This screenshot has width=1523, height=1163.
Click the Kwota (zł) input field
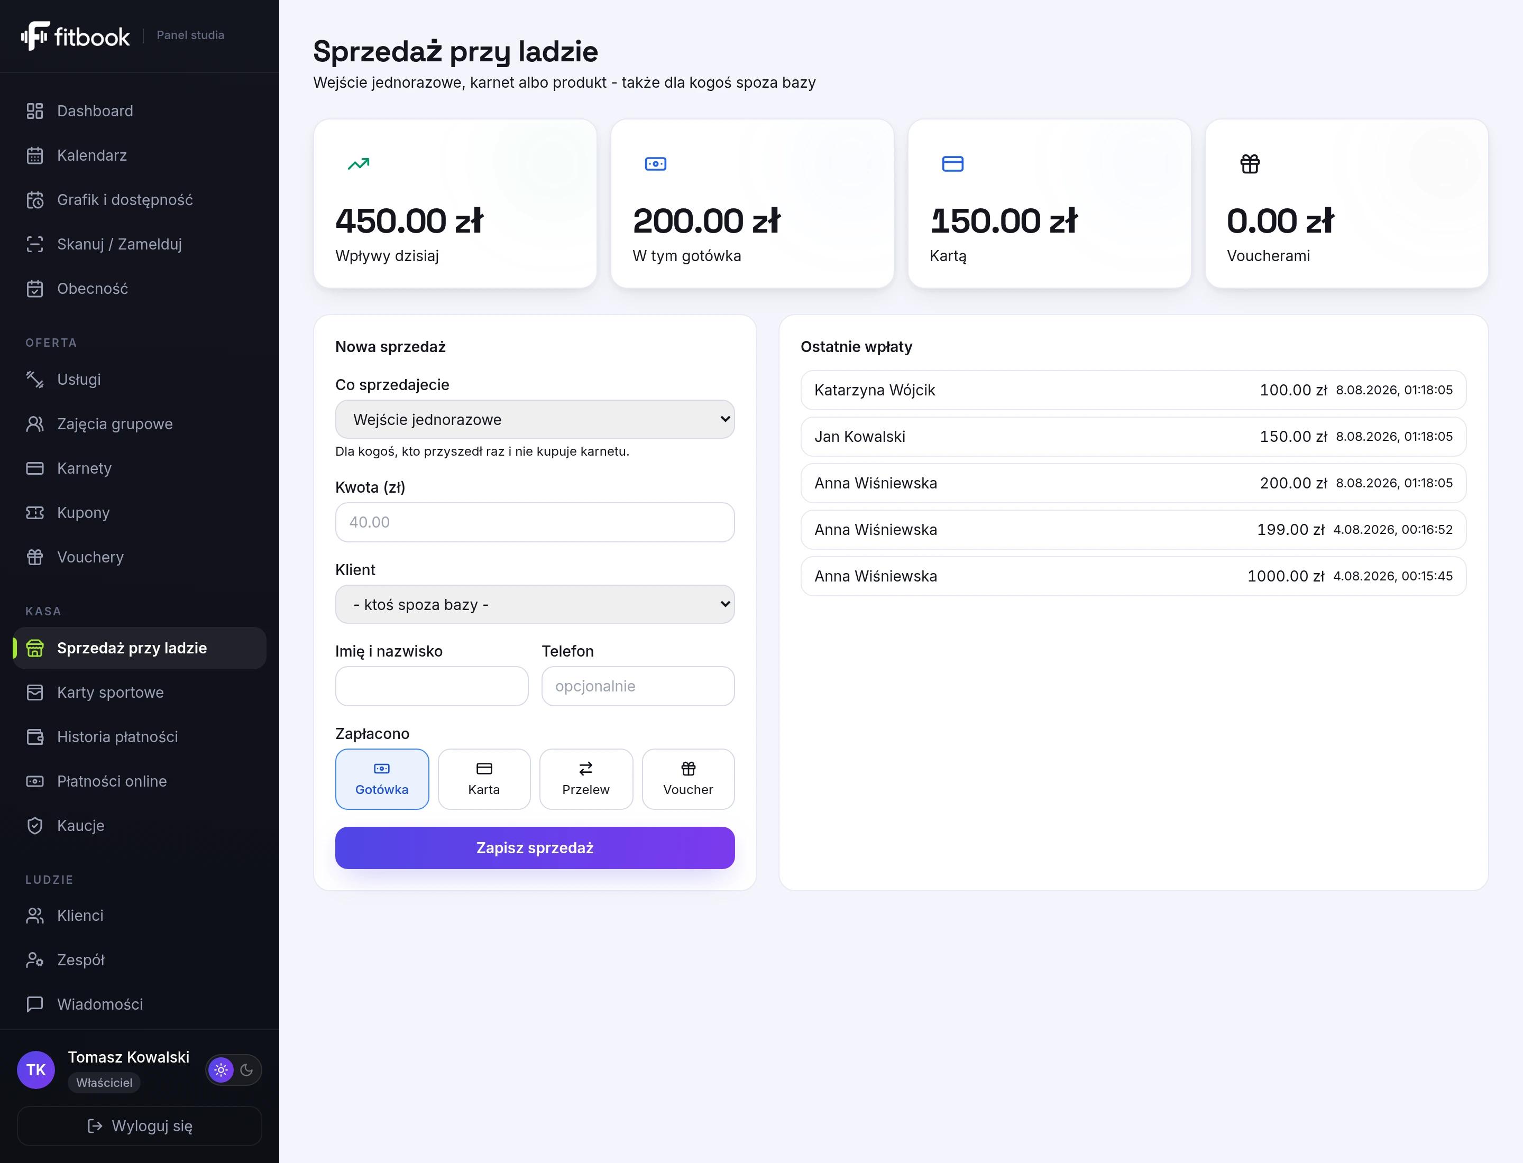[535, 522]
